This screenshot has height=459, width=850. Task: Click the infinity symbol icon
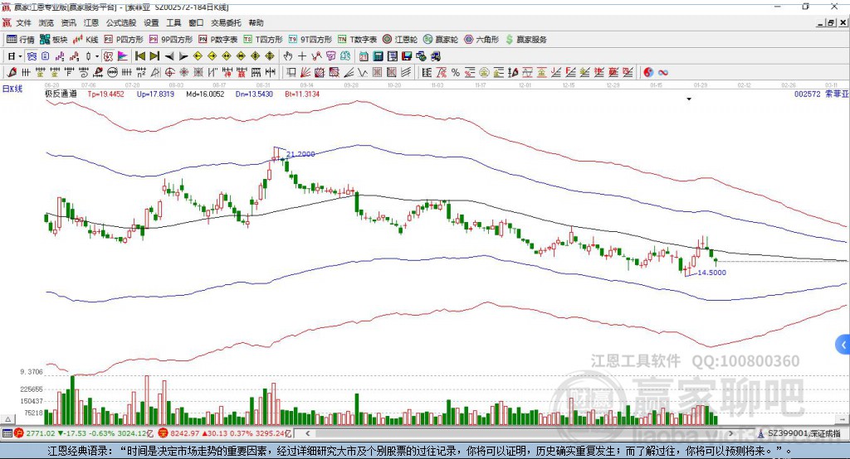click(663, 73)
